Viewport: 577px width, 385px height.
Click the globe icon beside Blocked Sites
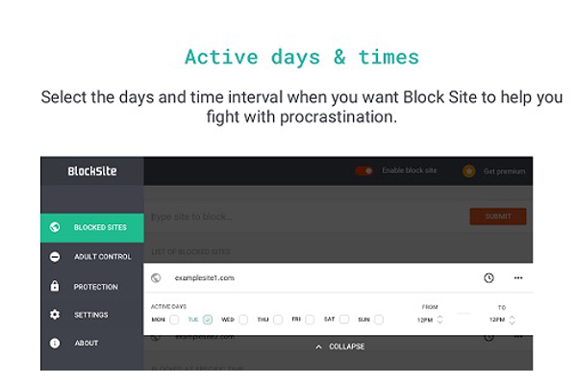(55, 227)
